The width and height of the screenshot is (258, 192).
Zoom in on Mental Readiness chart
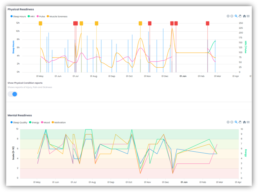pyautogui.click(x=228, y=122)
